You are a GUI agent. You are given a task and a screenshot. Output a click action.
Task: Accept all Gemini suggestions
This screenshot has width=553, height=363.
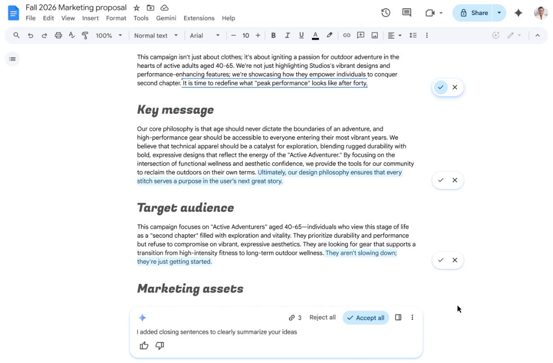tap(366, 317)
